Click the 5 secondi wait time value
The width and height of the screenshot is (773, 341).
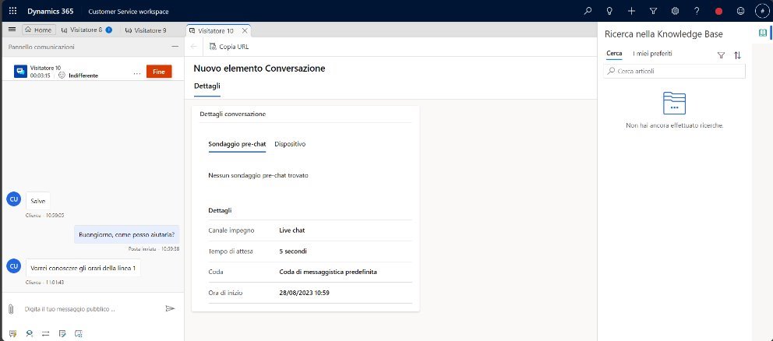coord(293,251)
